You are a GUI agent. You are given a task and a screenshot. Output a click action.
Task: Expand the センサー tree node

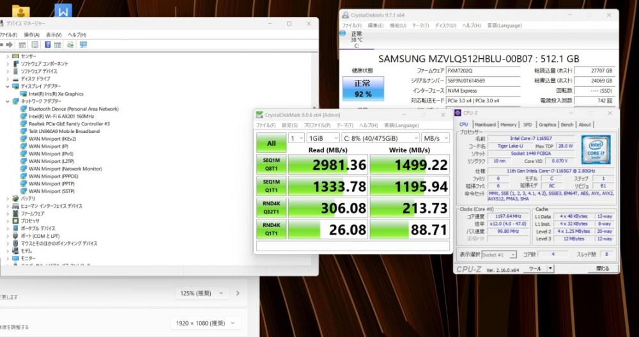point(7,56)
